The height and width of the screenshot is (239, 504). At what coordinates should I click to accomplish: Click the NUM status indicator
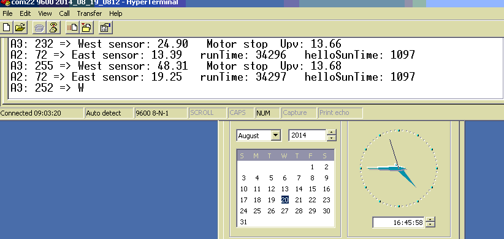(x=267, y=113)
